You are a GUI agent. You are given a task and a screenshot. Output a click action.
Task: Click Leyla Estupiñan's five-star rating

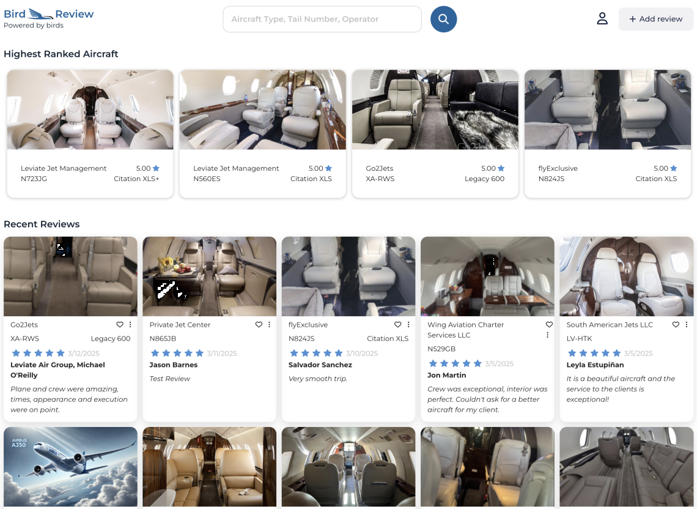[594, 353]
